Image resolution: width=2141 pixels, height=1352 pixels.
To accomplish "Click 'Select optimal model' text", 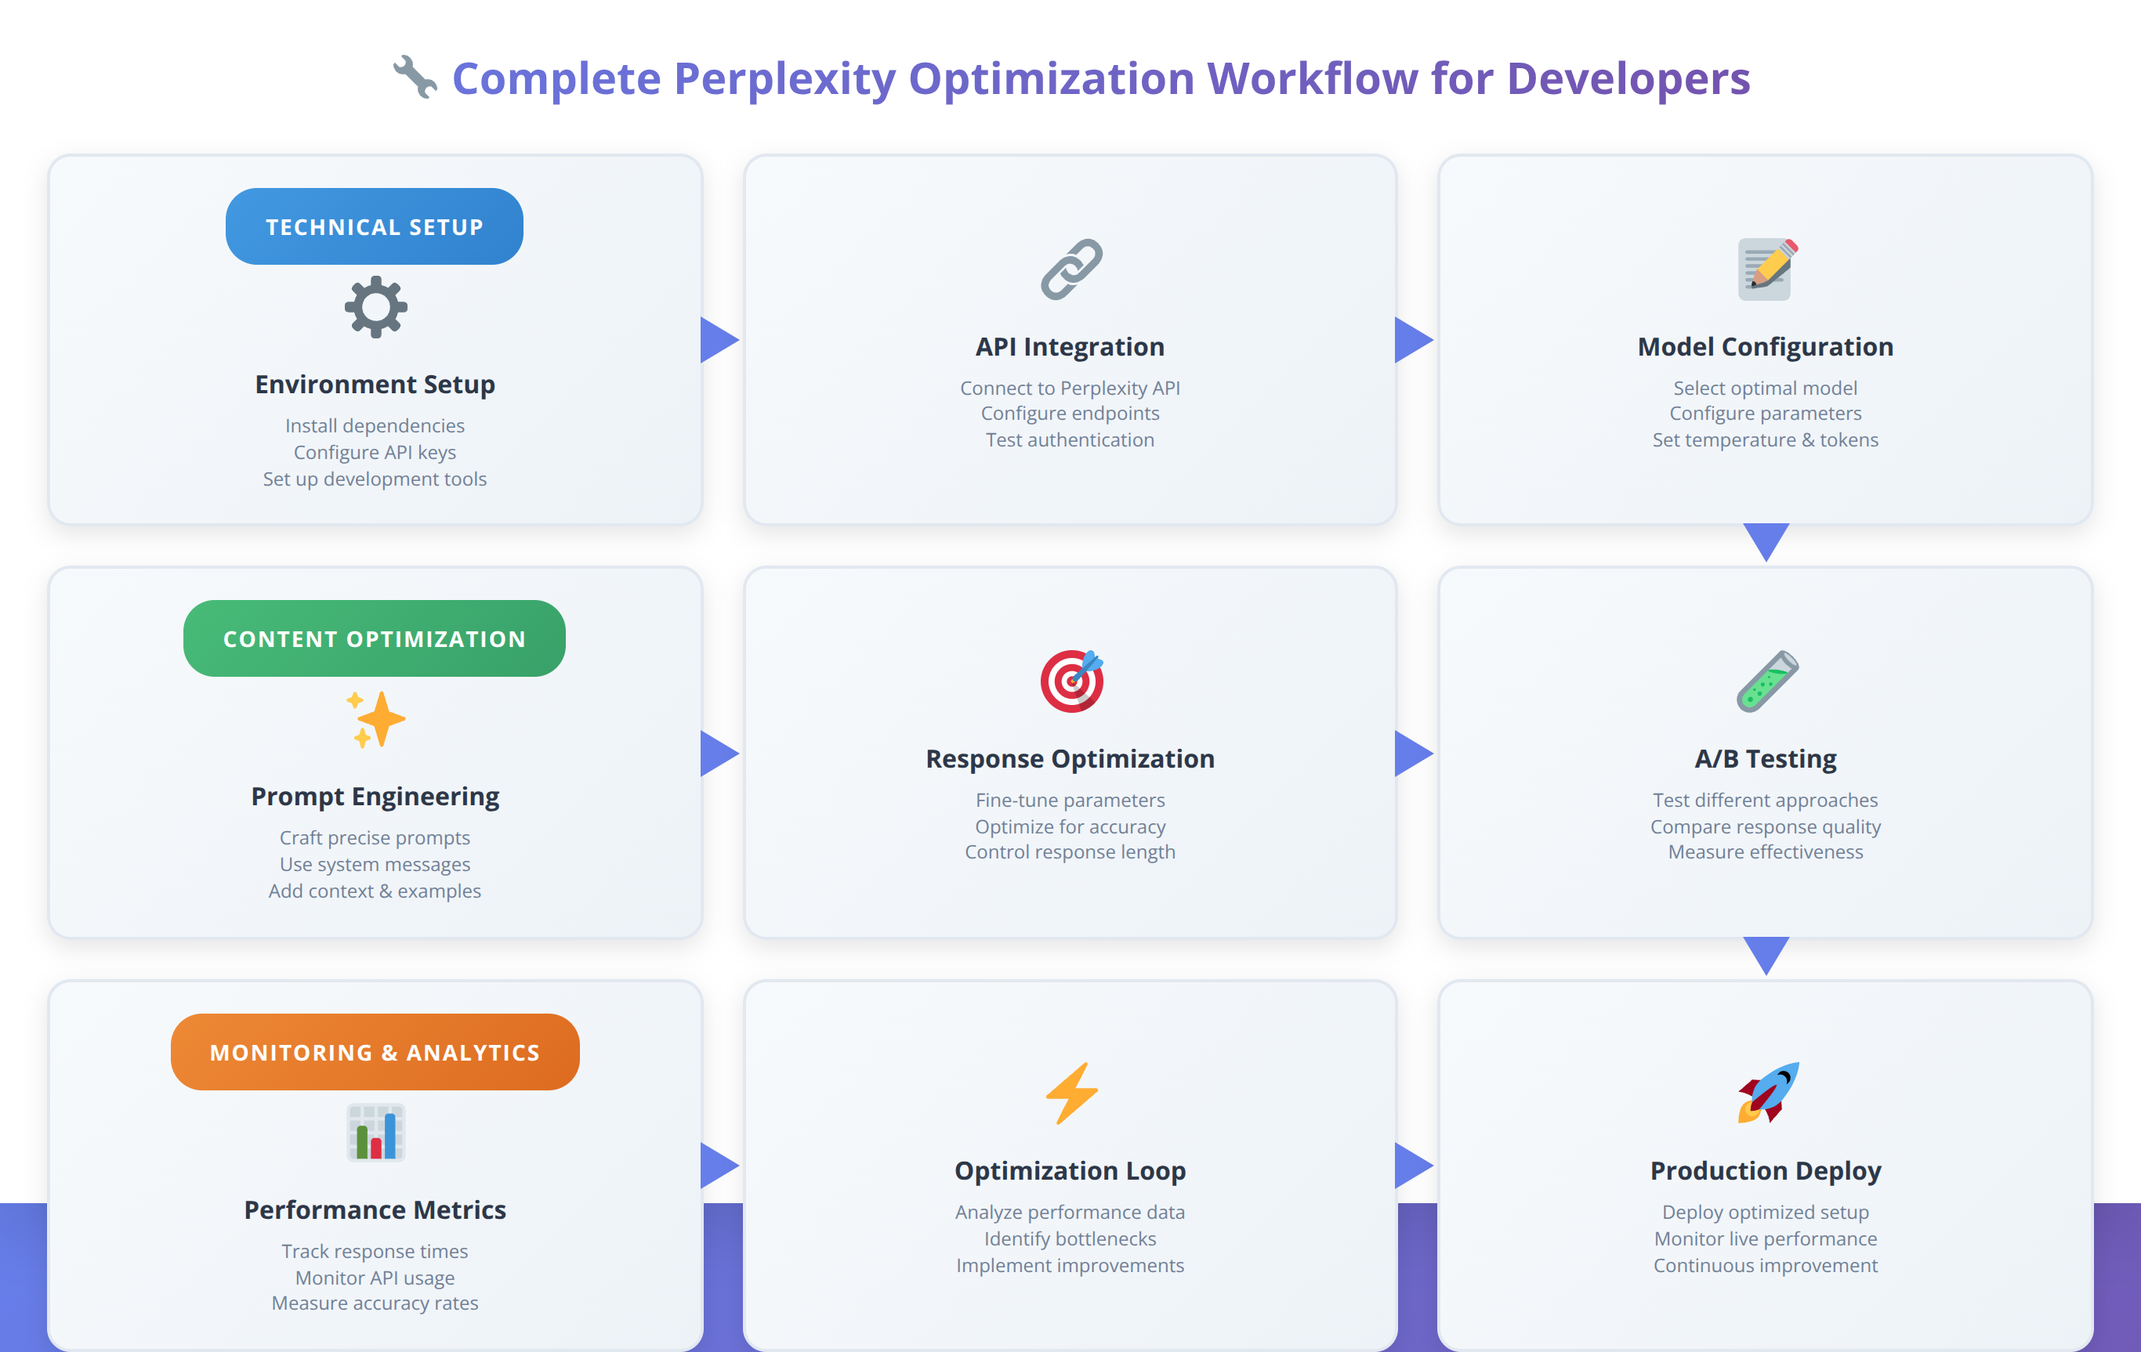I will [1765, 389].
